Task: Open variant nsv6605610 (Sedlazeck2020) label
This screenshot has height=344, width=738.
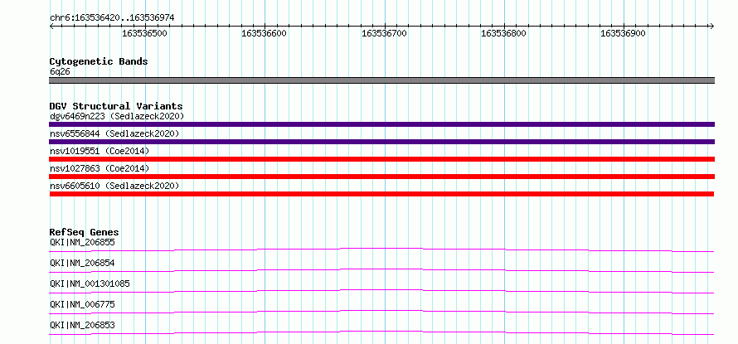Action: 114,186
